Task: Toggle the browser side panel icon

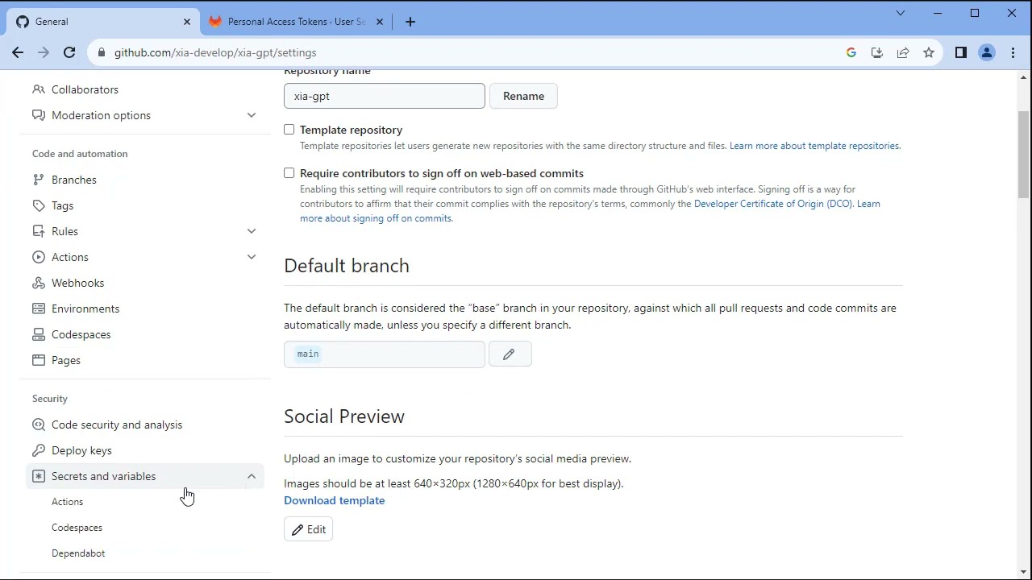Action: coord(961,52)
